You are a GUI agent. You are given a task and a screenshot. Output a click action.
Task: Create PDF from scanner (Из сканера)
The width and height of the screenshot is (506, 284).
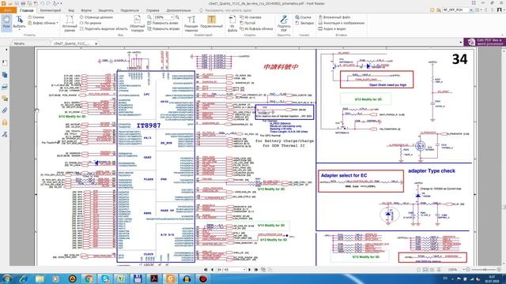click(251, 17)
